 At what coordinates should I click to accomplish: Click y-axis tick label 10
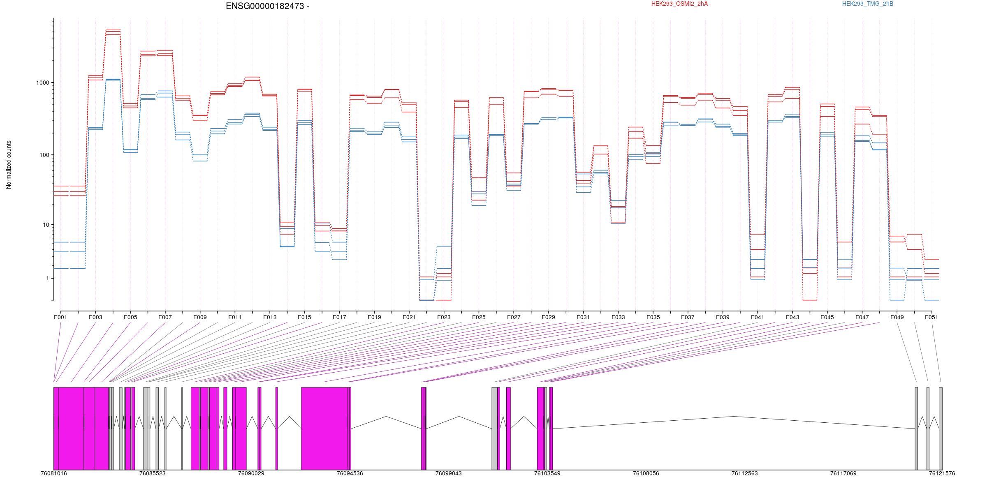tap(46, 225)
